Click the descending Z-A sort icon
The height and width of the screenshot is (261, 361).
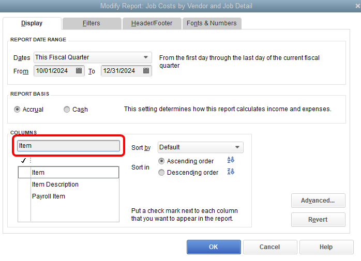pos(231,172)
